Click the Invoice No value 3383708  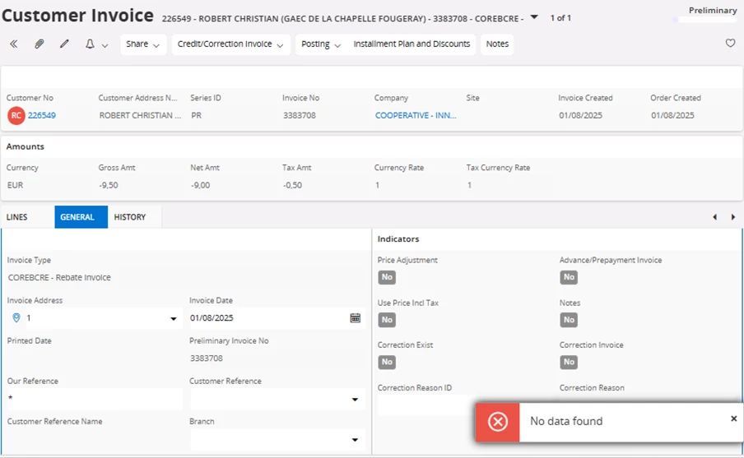point(300,115)
